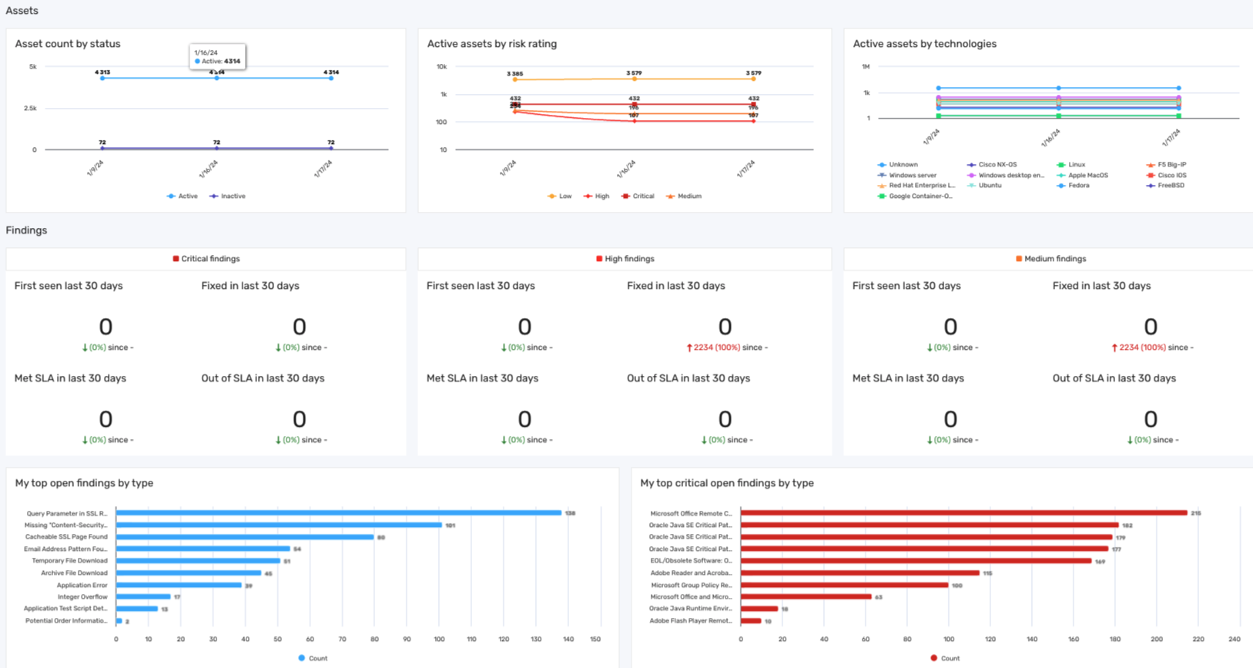The image size is (1253, 668).
Task: Select the Oracle Java SE bar with 177
Action: click(x=924, y=549)
